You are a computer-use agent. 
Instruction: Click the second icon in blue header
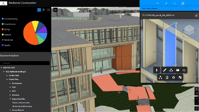coord(166,3)
